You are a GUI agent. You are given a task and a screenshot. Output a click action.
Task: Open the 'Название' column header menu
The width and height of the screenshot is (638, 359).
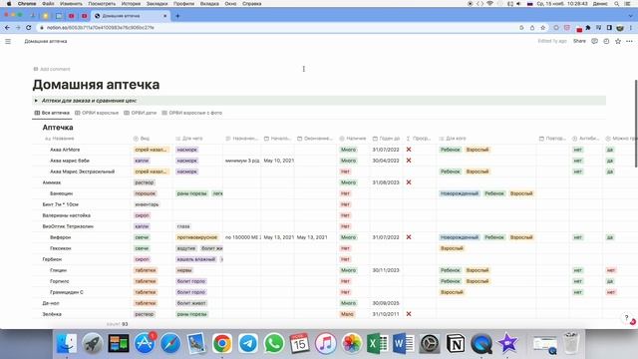(x=60, y=139)
